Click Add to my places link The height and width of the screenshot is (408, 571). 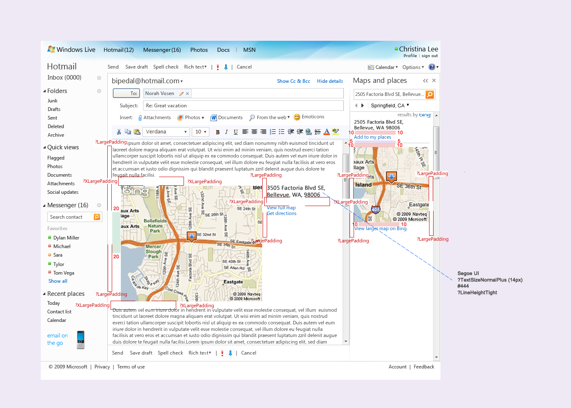pyautogui.click(x=372, y=137)
